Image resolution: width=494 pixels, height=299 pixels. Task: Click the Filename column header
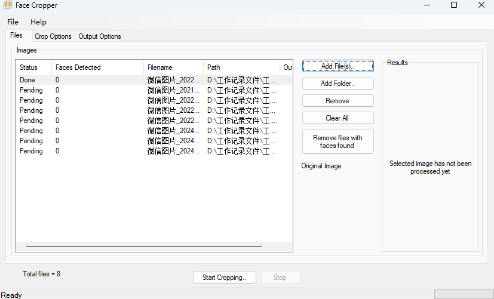(x=173, y=67)
